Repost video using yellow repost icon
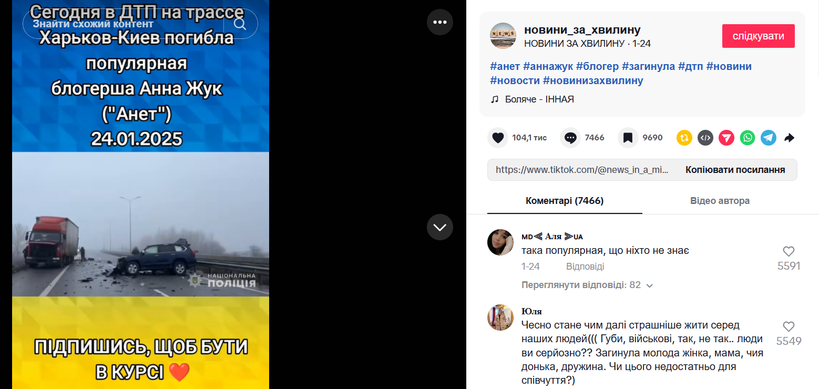This screenshot has width=819, height=389. 684,138
